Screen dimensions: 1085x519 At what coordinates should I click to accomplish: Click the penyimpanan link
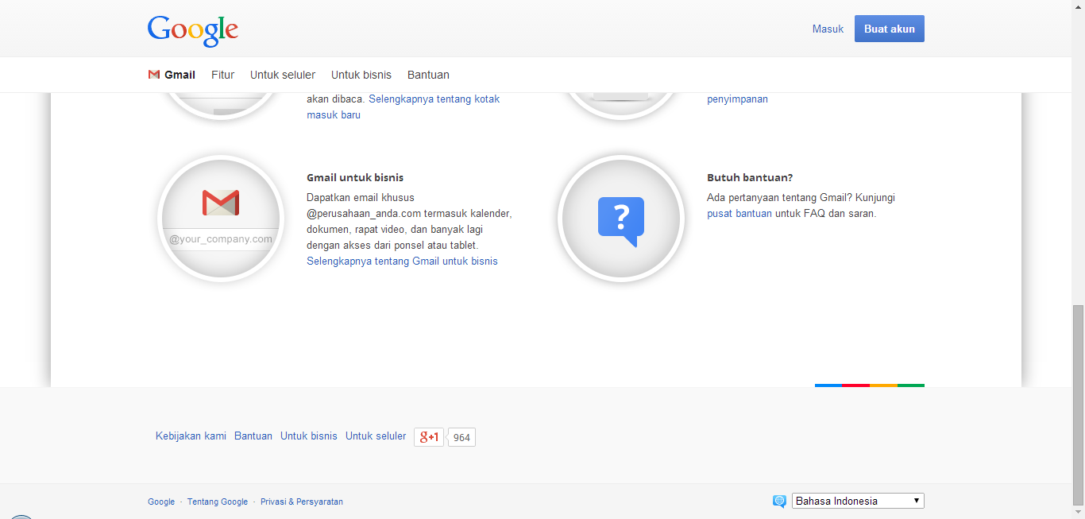click(737, 99)
